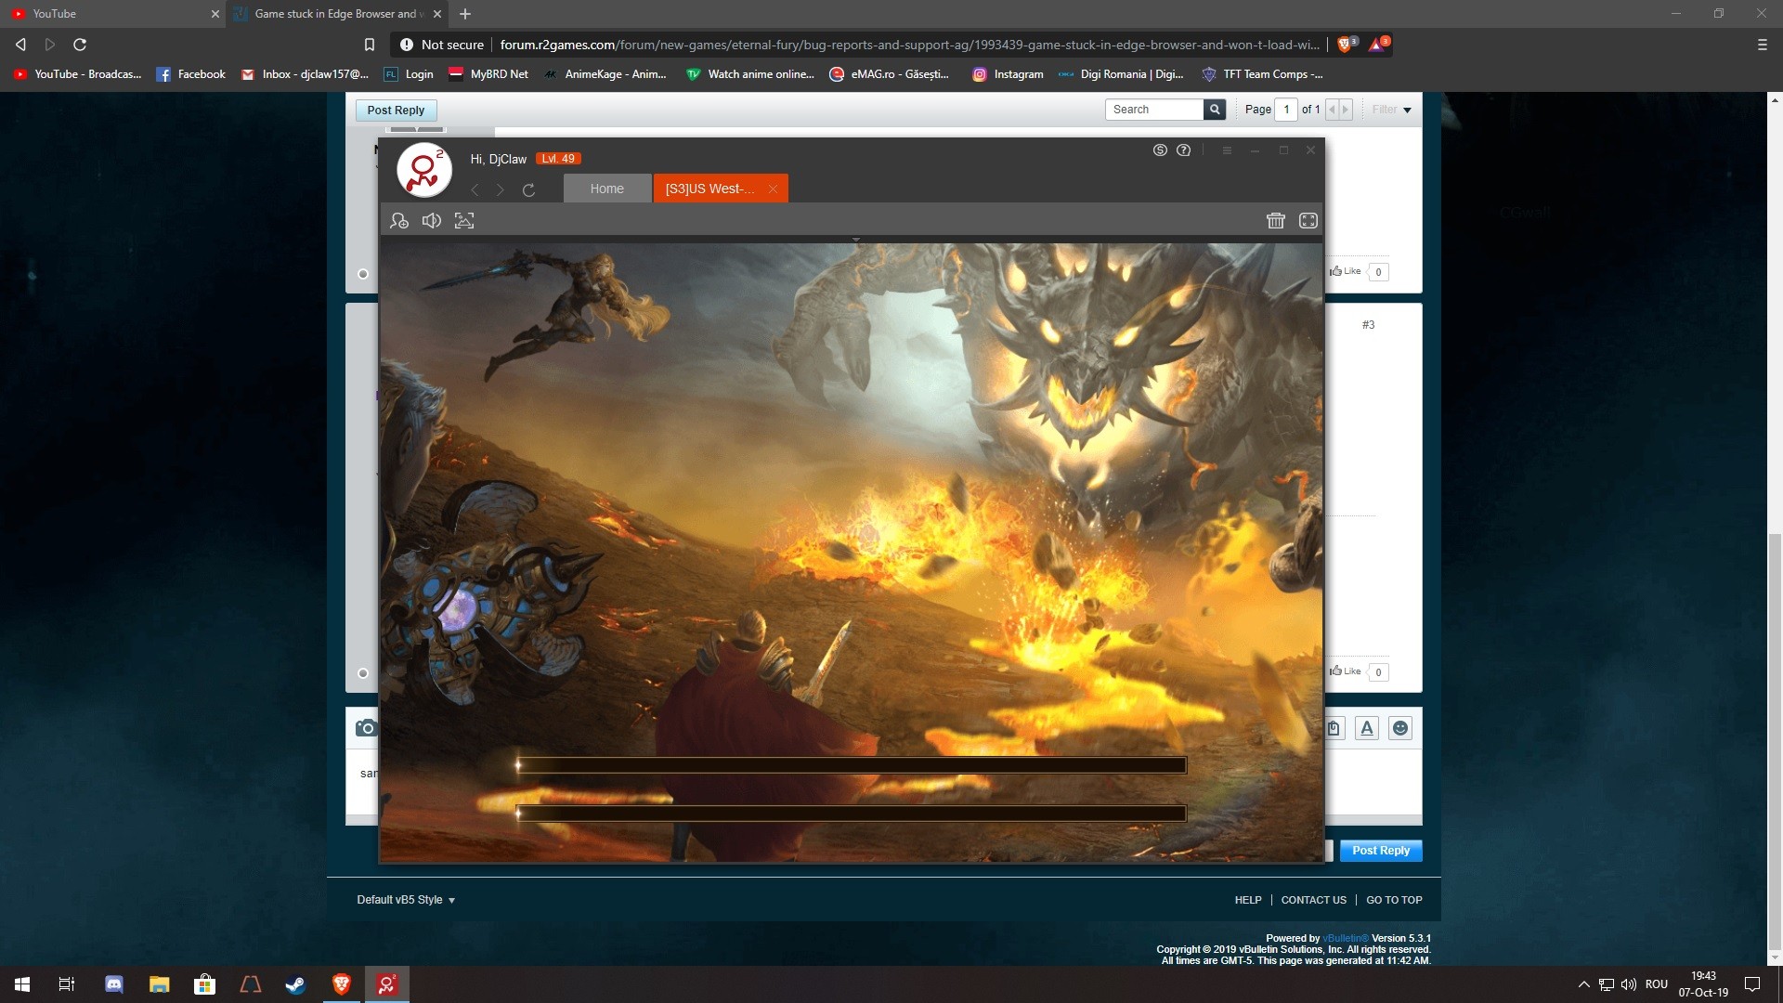
Task: Click the blue Post Reply button
Action: 1380,851
